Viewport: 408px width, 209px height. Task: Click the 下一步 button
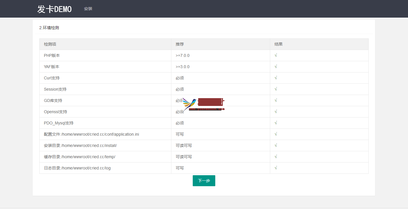204,181
